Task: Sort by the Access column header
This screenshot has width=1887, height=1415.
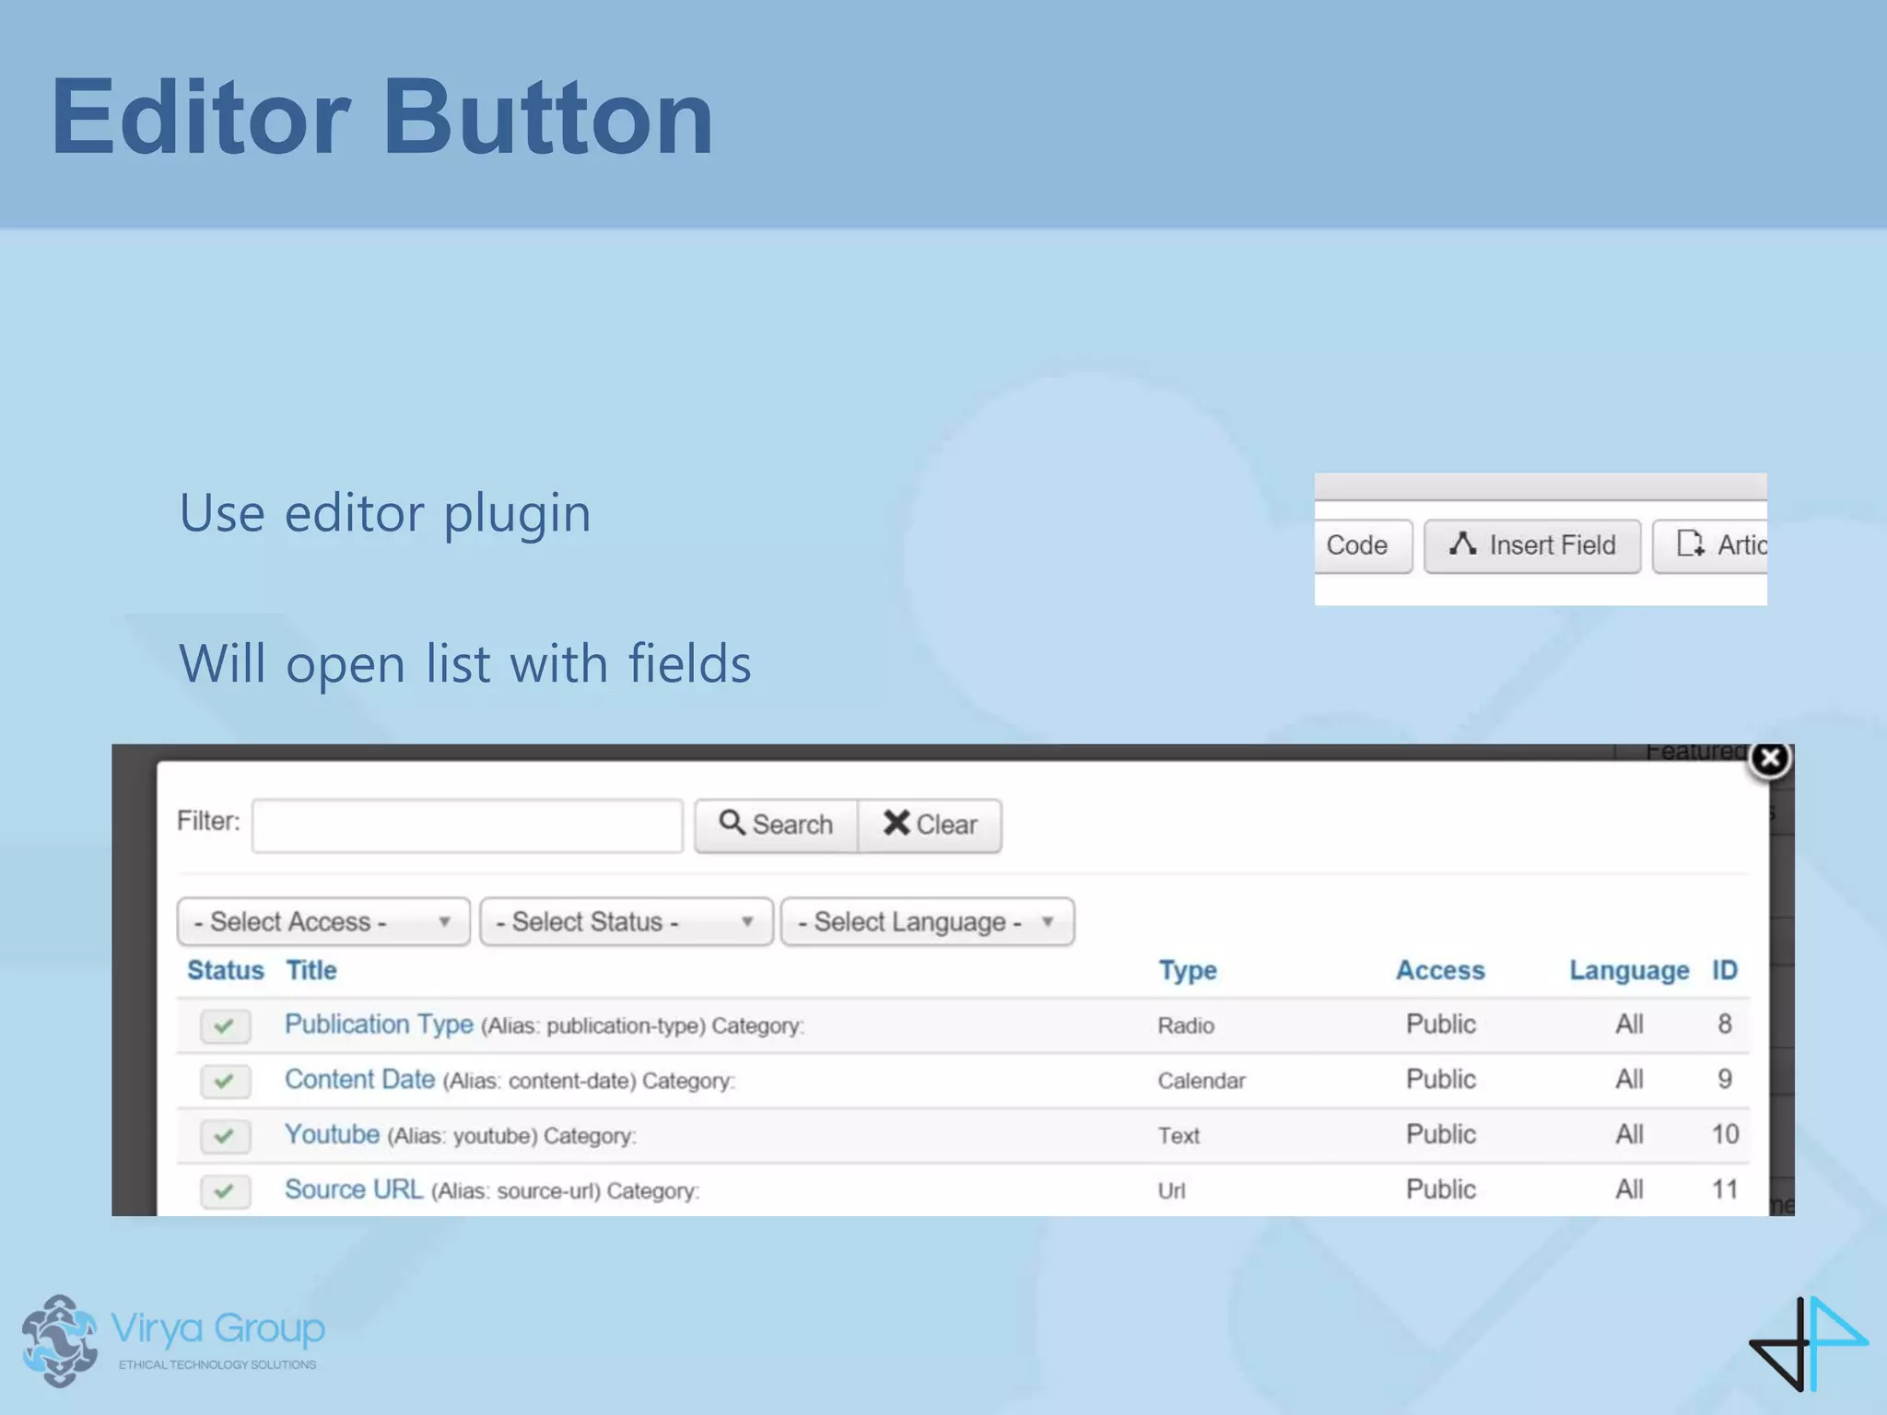Action: pyautogui.click(x=1440, y=970)
